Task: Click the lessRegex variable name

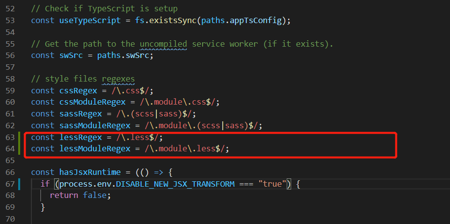Action: pos(81,138)
